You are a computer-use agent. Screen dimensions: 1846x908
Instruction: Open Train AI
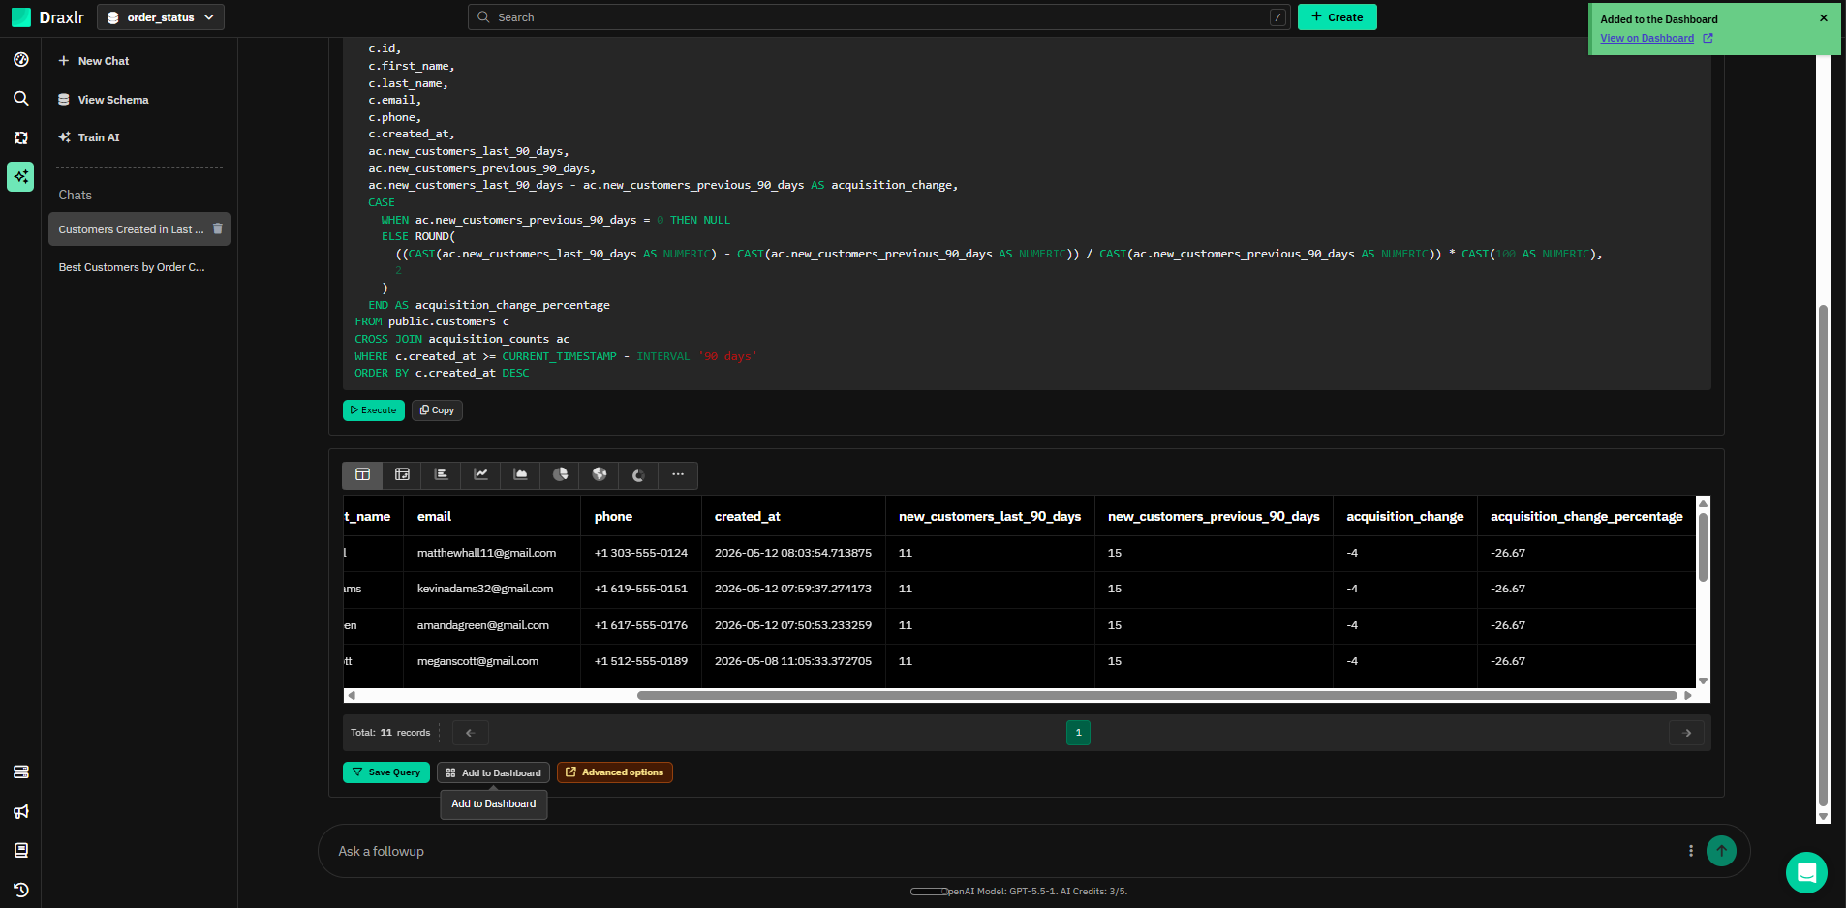click(89, 137)
